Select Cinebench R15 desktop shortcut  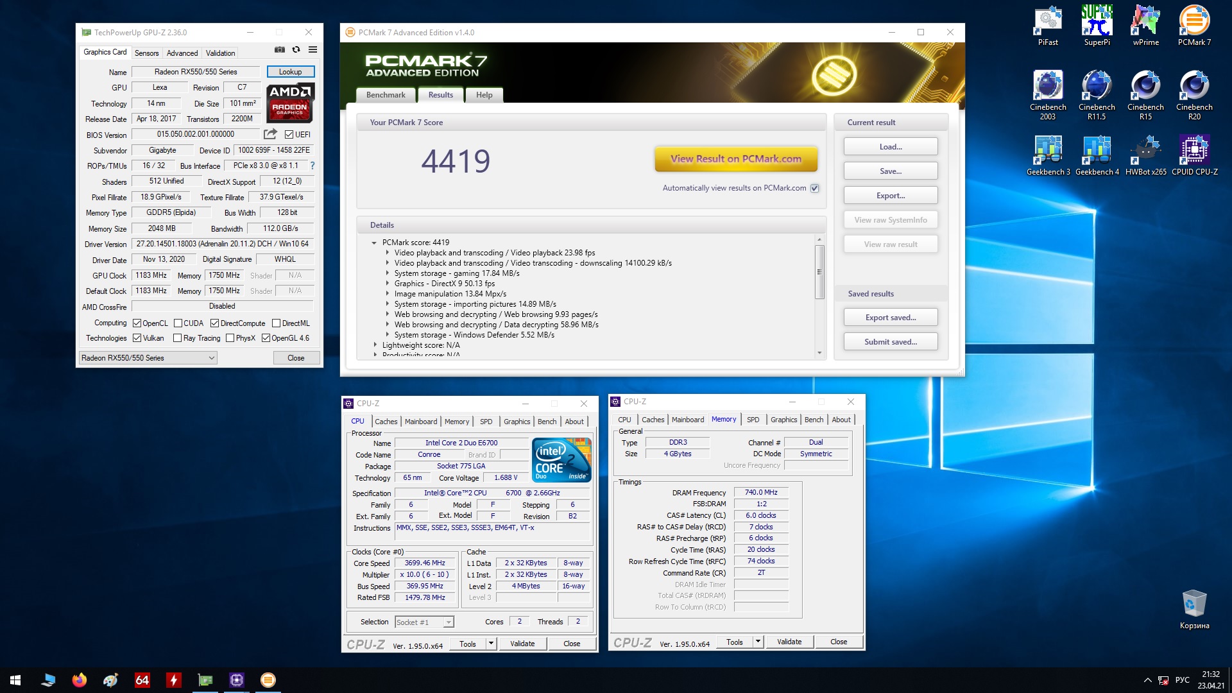pos(1145,95)
